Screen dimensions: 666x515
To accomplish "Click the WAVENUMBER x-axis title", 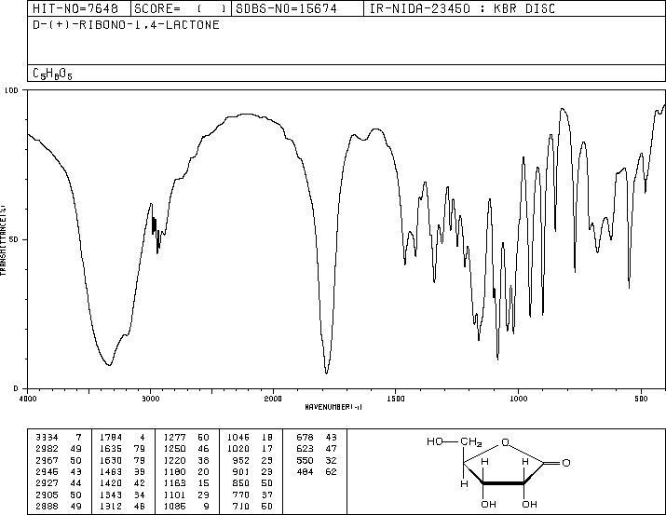I will [x=333, y=407].
